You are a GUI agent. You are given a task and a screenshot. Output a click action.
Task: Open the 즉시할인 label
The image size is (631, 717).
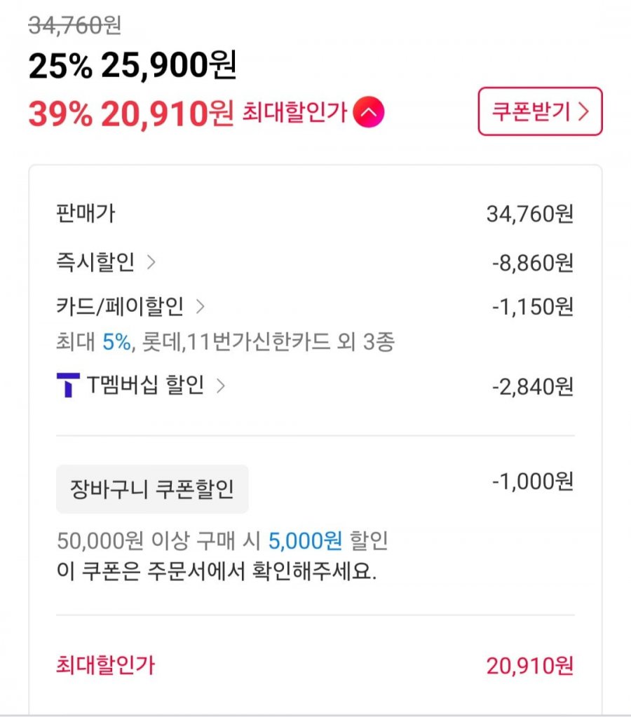coord(95,262)
